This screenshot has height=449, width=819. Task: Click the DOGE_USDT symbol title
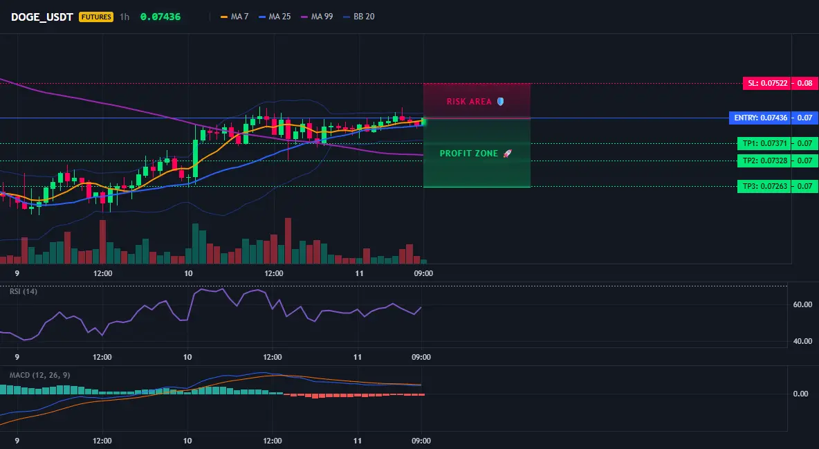pos(42,17)
